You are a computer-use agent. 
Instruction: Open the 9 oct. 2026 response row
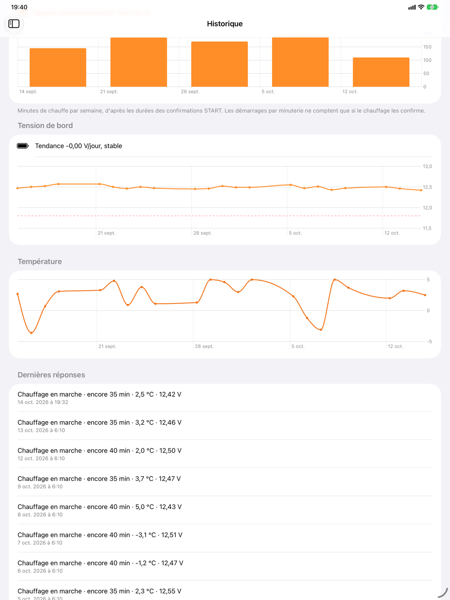[x=225, y=482]
